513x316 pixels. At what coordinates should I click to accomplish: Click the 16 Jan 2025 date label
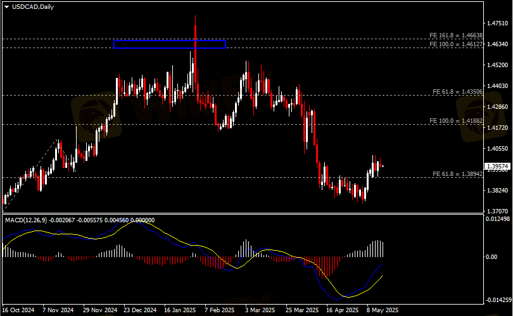(180, 310)
